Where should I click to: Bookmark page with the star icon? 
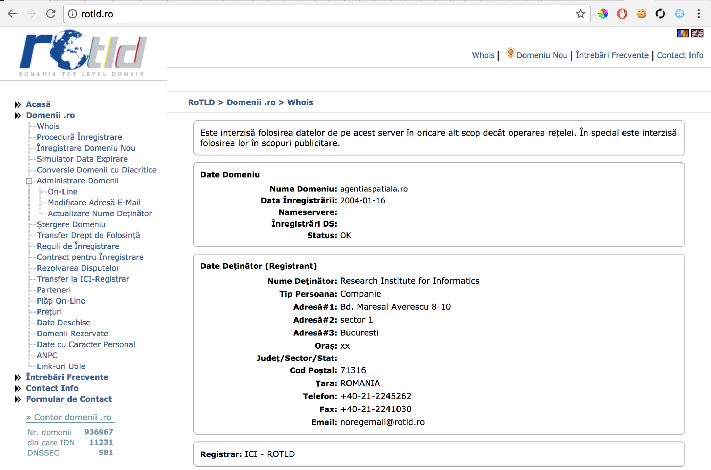[580, 14]
